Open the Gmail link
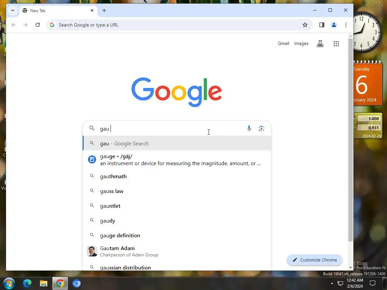The height and width of the screenshot is (290, 387). tap(283, 43)
